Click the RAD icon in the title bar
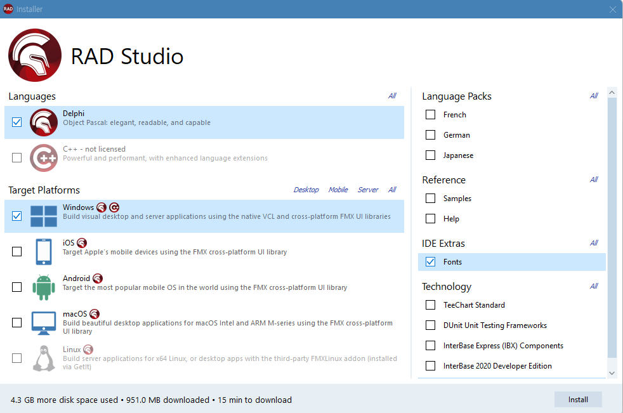Viewport: 623px width, 413px height. (x=8, y=9)
